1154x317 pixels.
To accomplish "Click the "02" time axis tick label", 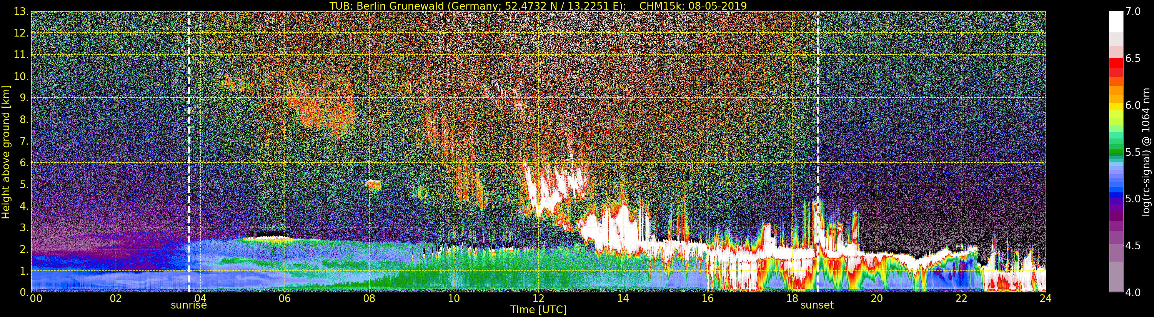I will click(x=116, y=298).
